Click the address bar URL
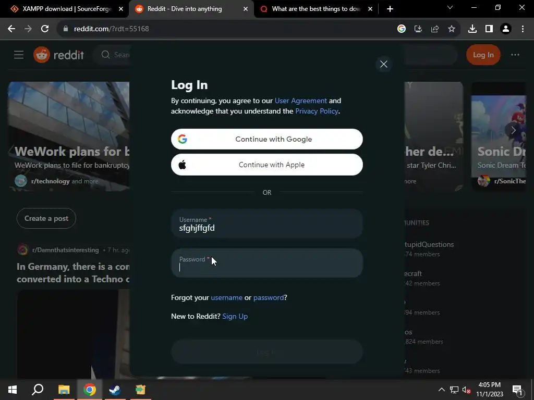Image resolution: width=534 pixels, height=400 pixels. coord(112,29)
